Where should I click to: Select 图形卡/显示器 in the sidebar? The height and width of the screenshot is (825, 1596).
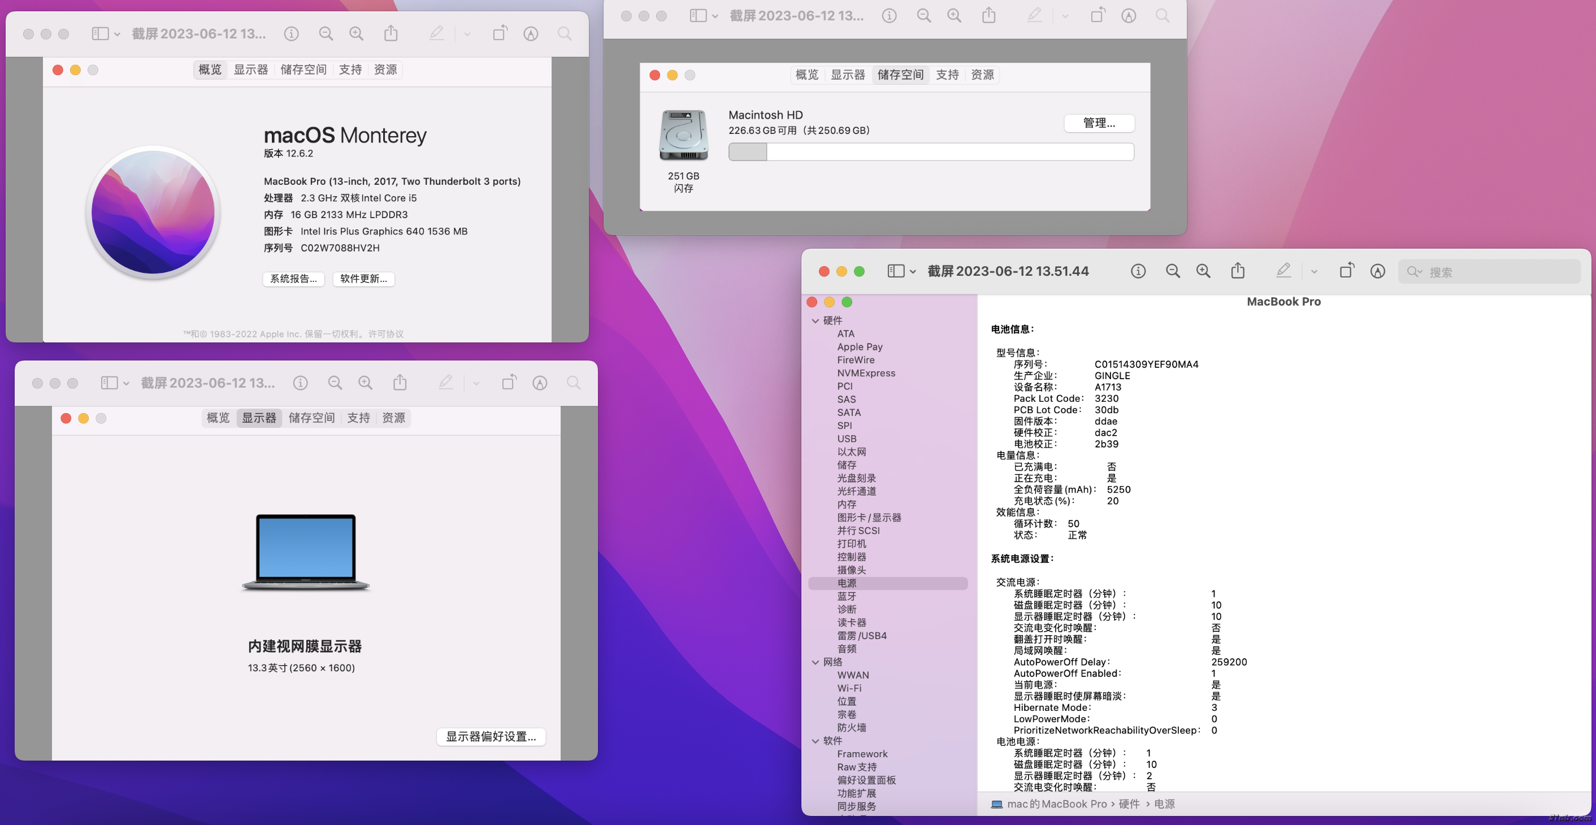coord(869,518)
